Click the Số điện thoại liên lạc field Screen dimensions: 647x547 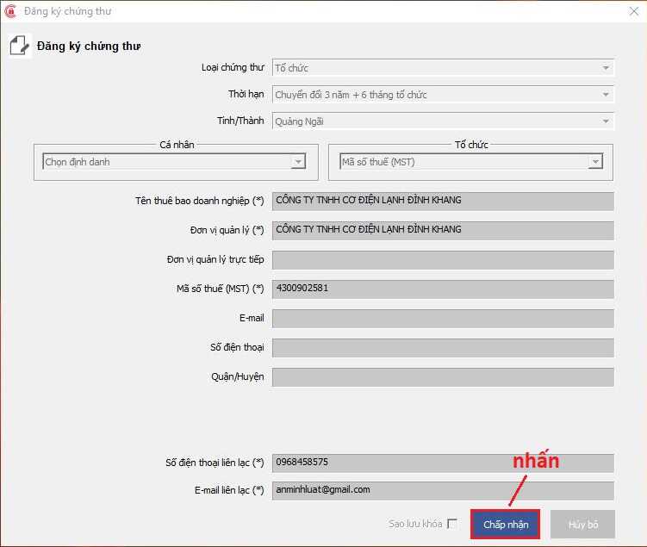coord(443,463)
